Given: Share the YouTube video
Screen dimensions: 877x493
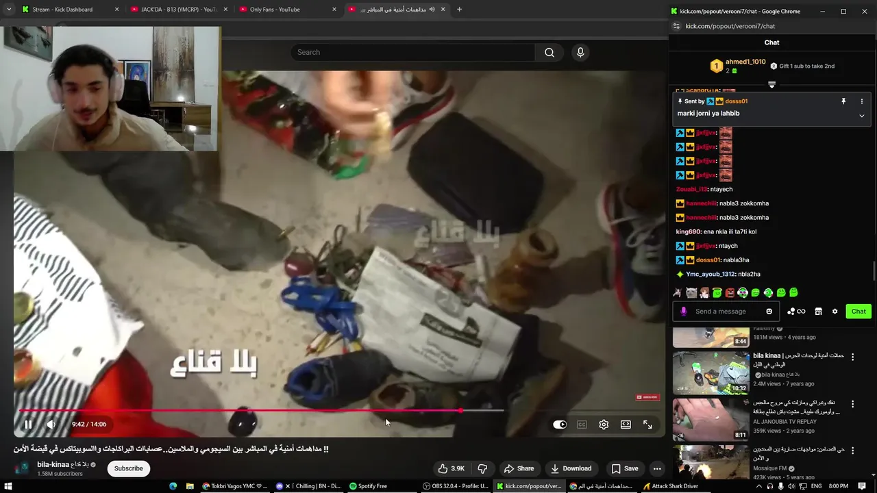Looking at the screenshot, I should pyautogui.click(x=519, y=468).
